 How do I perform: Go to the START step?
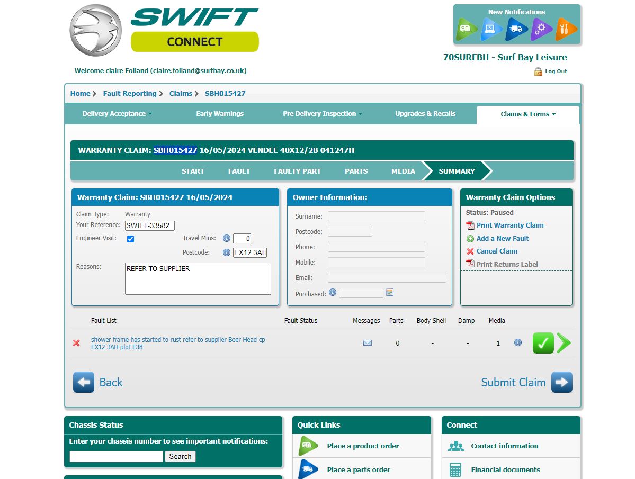pos(193,171)
